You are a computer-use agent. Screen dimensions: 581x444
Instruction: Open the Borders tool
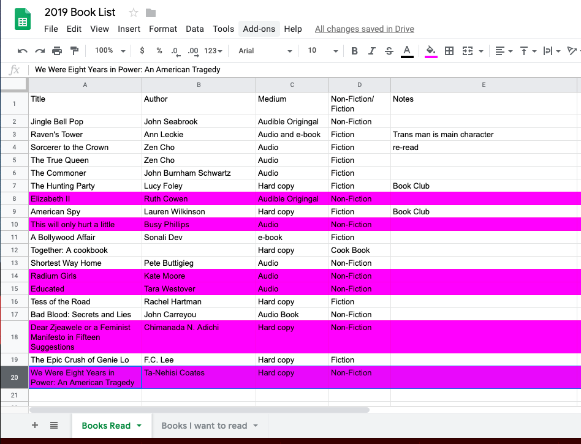pos(449,51)
